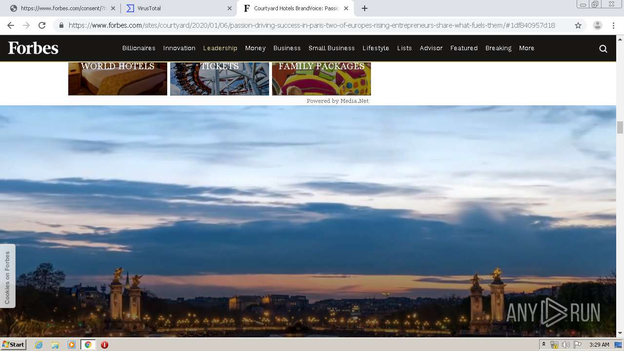Viewport: 624px width, 351px height.
Task: Open the Cookies on Forbes side tab
Action: [x=7, y=276]
